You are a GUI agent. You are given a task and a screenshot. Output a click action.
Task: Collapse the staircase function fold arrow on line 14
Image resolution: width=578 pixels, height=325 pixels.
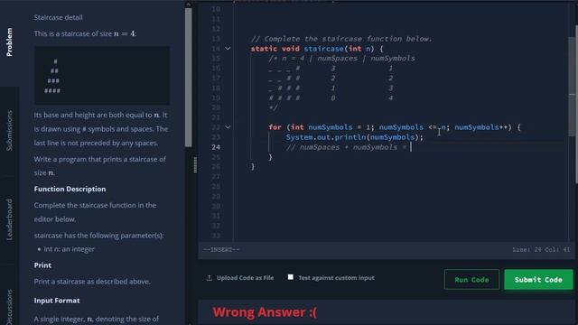228,48
